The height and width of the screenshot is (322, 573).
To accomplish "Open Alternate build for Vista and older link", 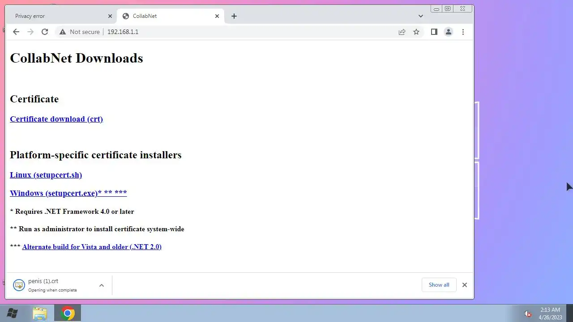I will tap(92, 247).
